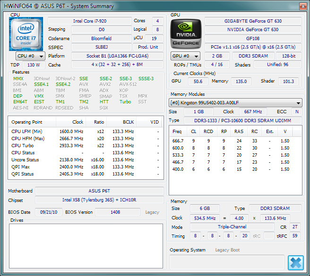Click the SLBEJ SSPEC field
310x276 pixels.
click(102, 47)
